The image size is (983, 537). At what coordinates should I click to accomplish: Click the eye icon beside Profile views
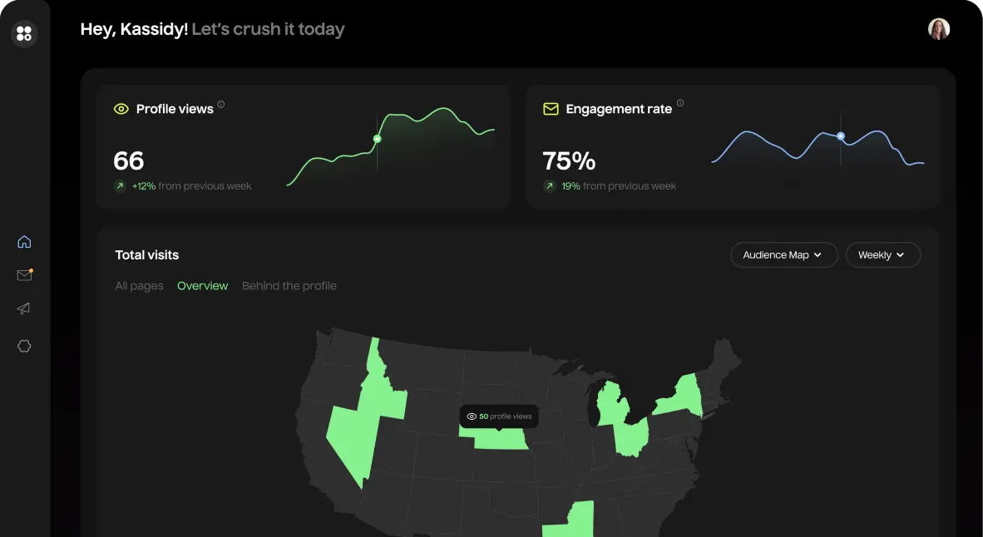coord(121,108)
